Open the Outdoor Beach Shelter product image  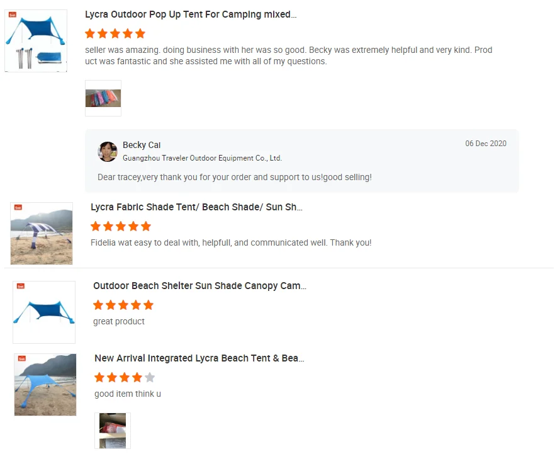click(44, 312)
